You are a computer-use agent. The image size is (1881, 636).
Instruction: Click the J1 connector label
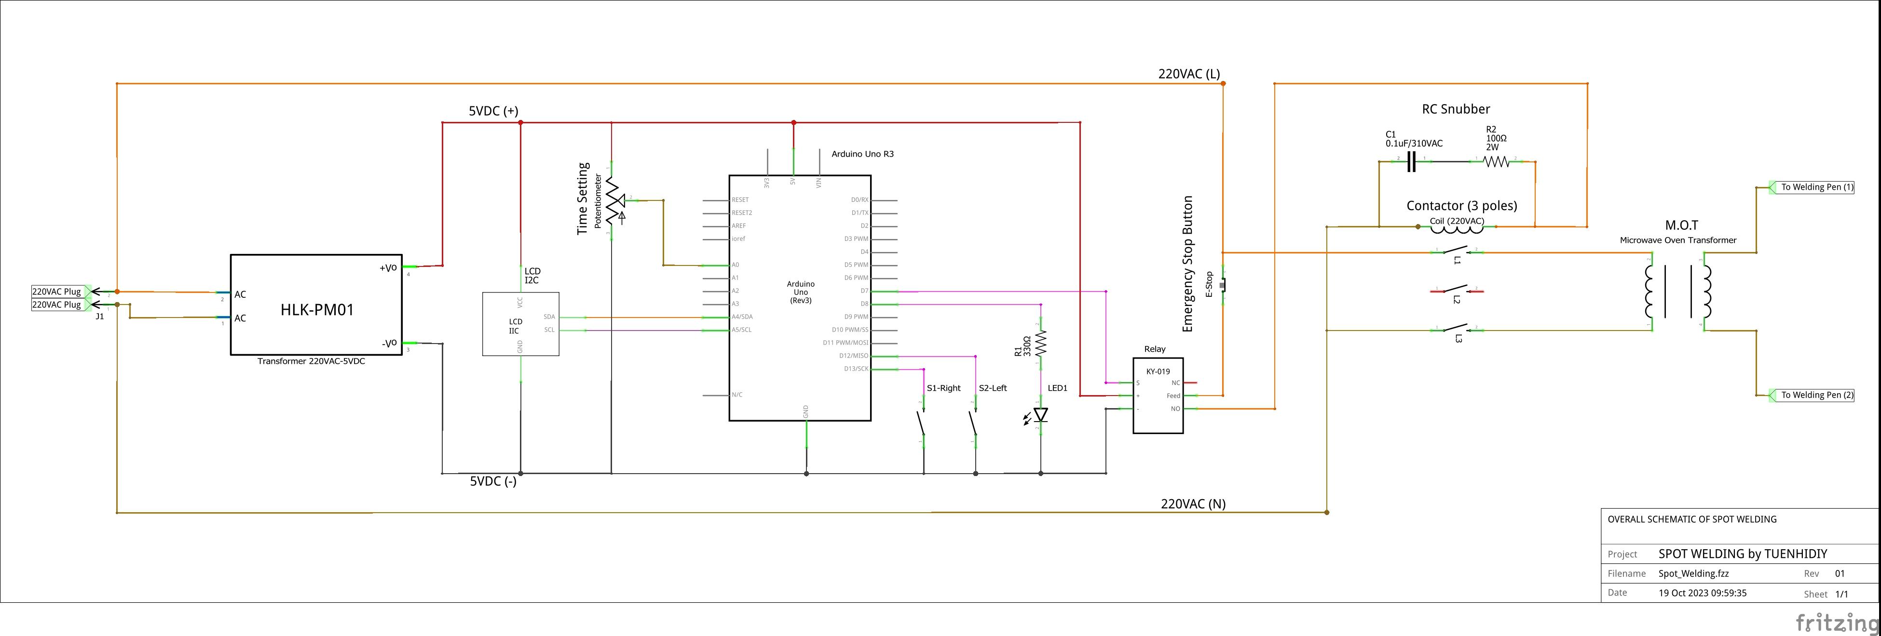tap(100, 317)
